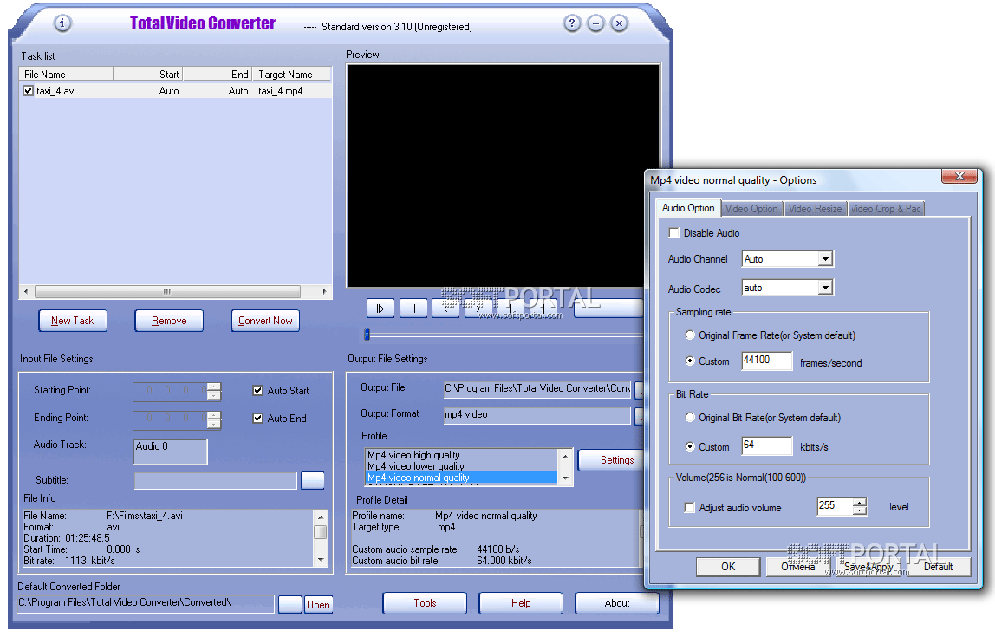Click the Target Name column header

(291, 75)
